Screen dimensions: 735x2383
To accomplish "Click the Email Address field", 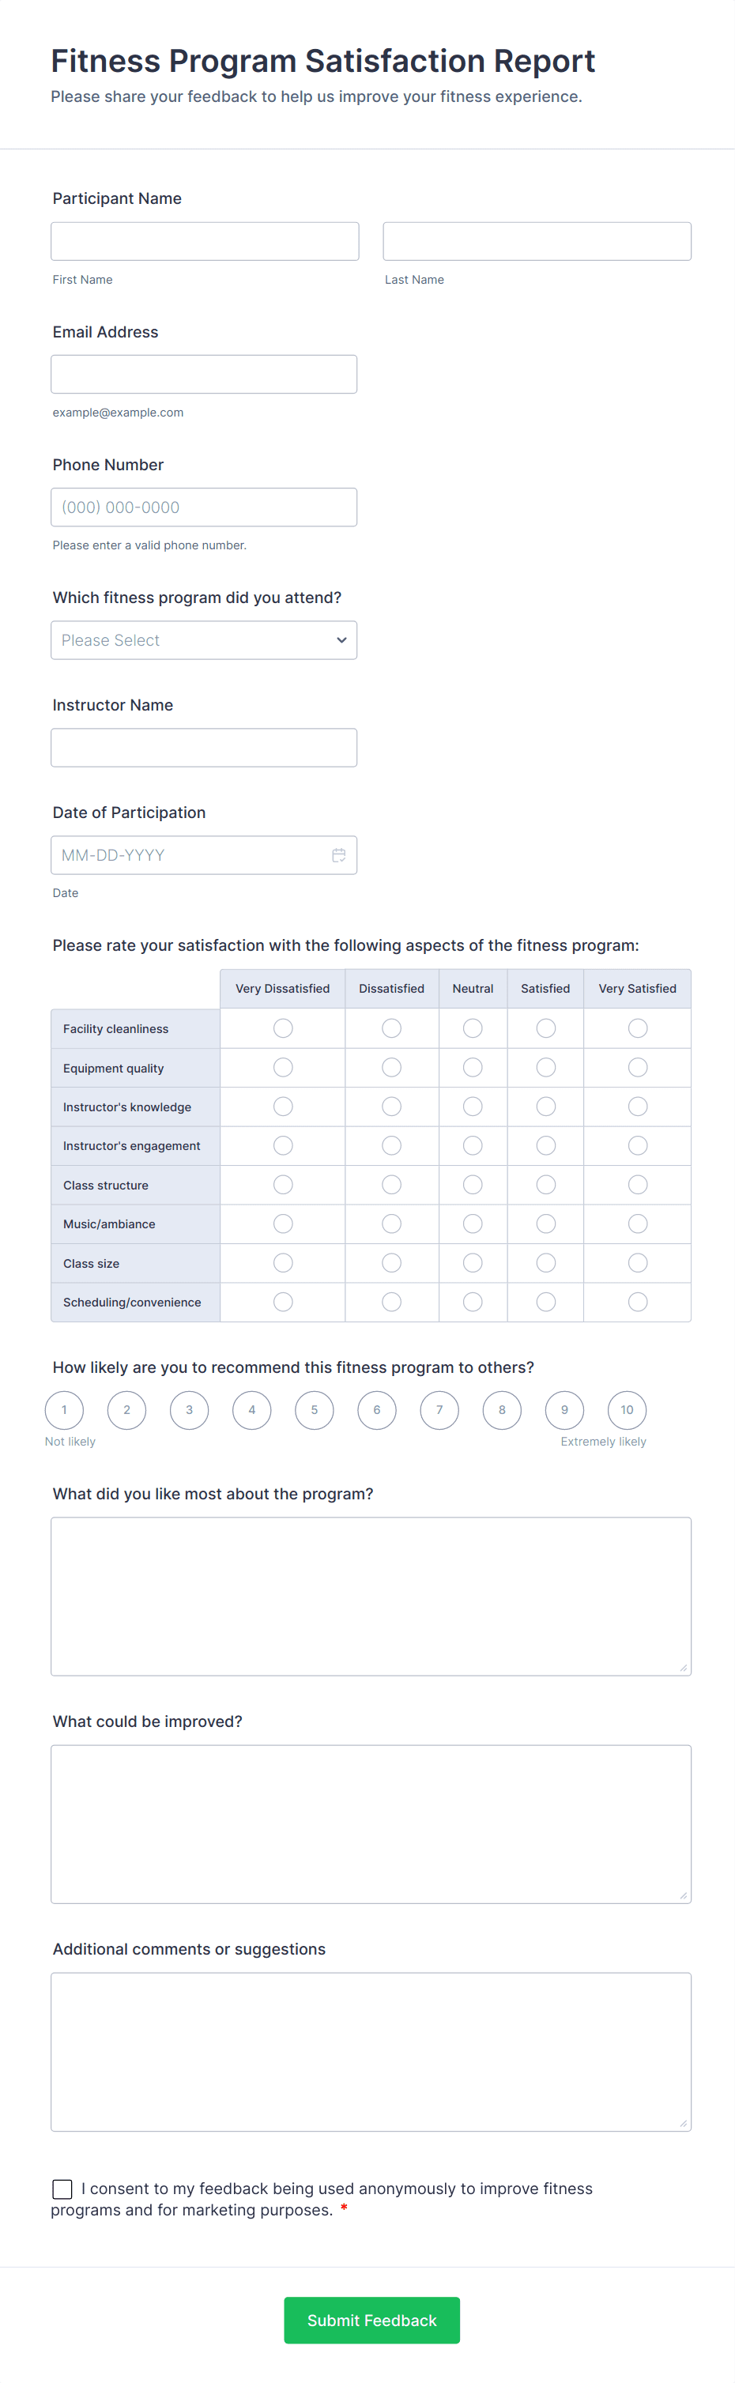I will coord(203,375).
